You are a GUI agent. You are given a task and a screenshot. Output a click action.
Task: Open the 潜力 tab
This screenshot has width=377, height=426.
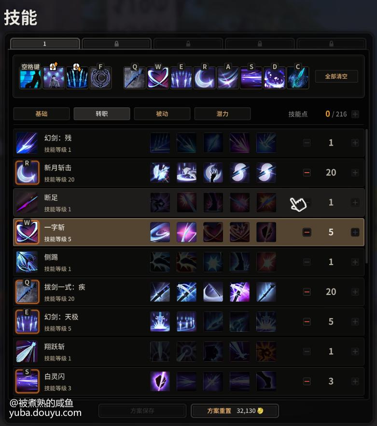tap(223, 114)
